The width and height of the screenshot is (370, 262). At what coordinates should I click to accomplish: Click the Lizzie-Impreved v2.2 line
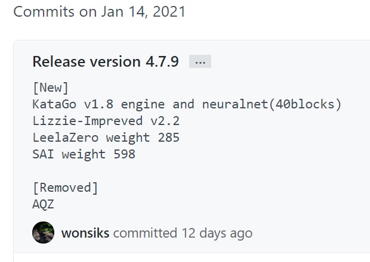click(106, 121)
